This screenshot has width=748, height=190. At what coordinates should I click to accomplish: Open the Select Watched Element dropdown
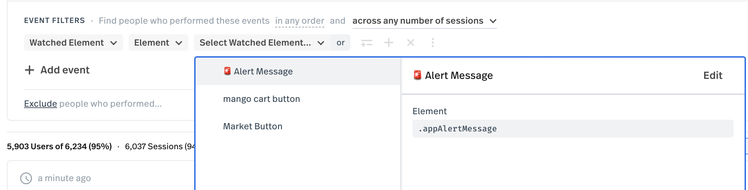pyautogui.click(x=262, y=43)
